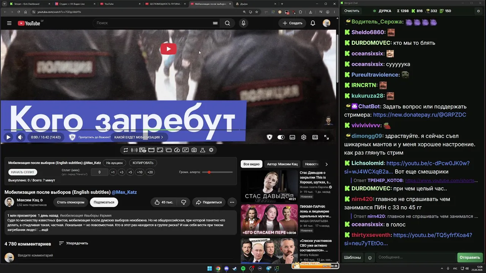Viewport: 486px width, 273px height.
Task: Click the "Введите комментарий" comment field
Action: (x=125, y=256)
